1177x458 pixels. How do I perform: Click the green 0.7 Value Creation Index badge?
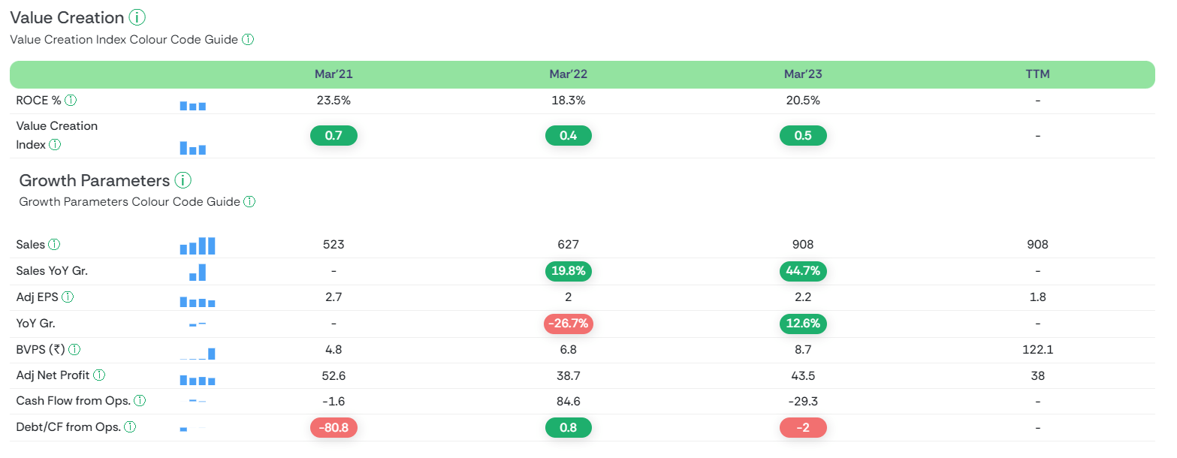tap(333, 136)
